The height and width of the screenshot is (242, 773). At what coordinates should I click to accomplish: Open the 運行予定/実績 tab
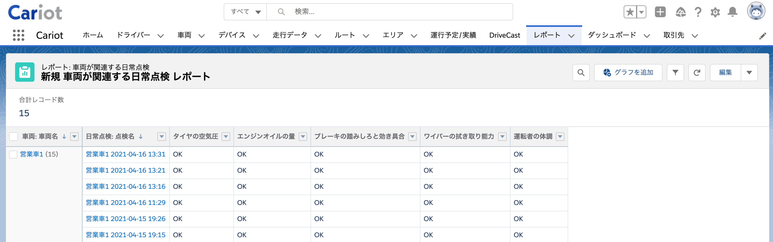453,35
